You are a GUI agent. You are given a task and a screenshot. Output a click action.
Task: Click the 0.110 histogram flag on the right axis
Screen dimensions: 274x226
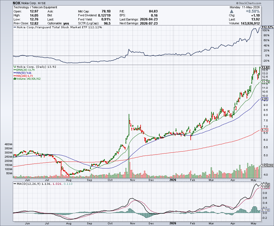coord(265,210)
